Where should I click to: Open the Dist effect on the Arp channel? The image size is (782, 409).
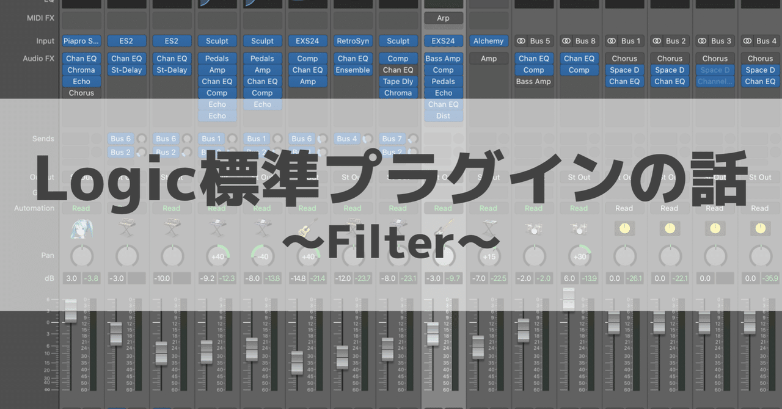(443, 115)
